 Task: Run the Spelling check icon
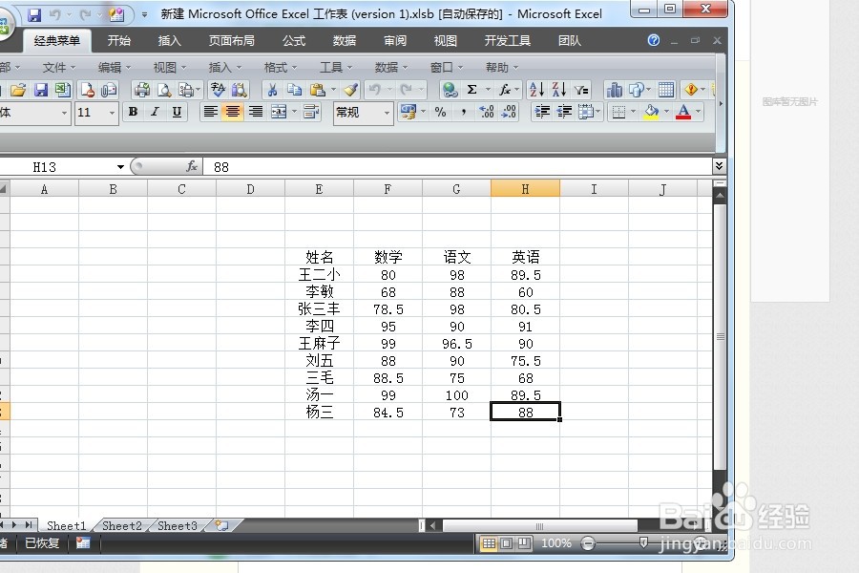pos(218,90)
